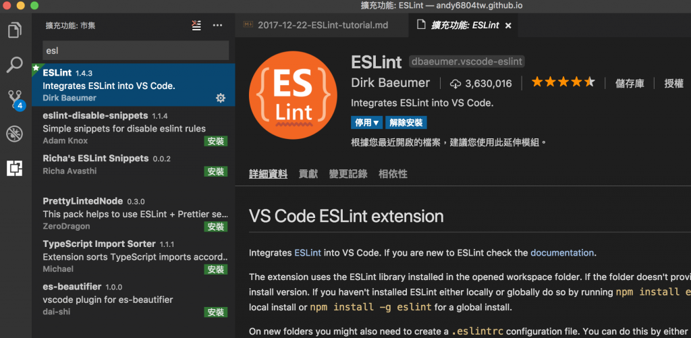This screenshot has height=338, width=691.
Task: Clear extensions search results icon
Action: coord(196,26)
